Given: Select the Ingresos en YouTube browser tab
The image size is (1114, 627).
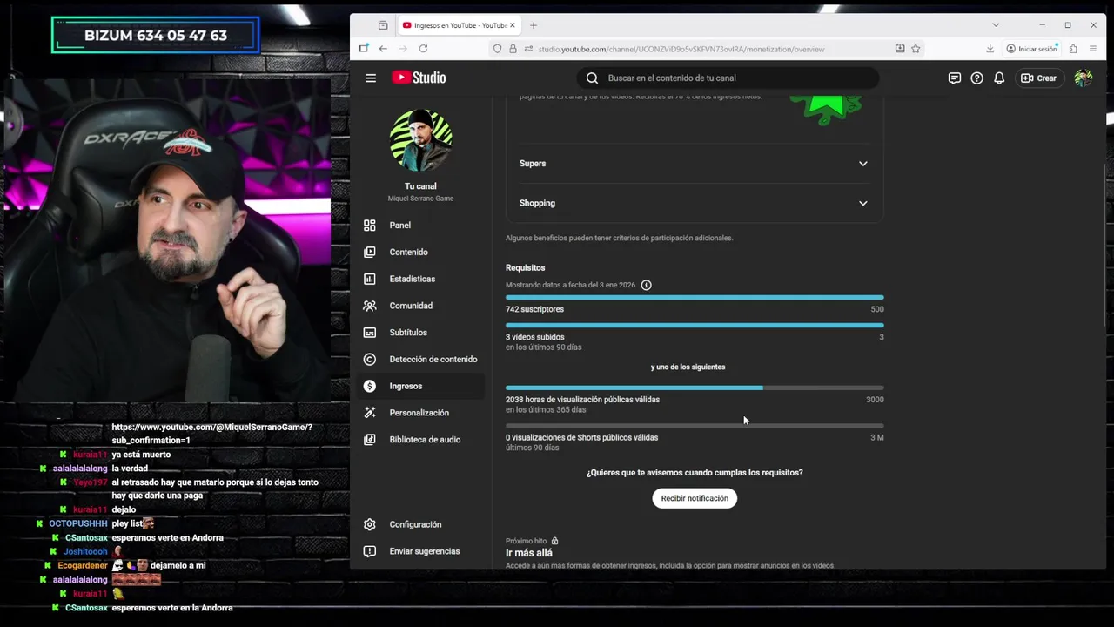Looking at the screenshot, I should 460,25.
